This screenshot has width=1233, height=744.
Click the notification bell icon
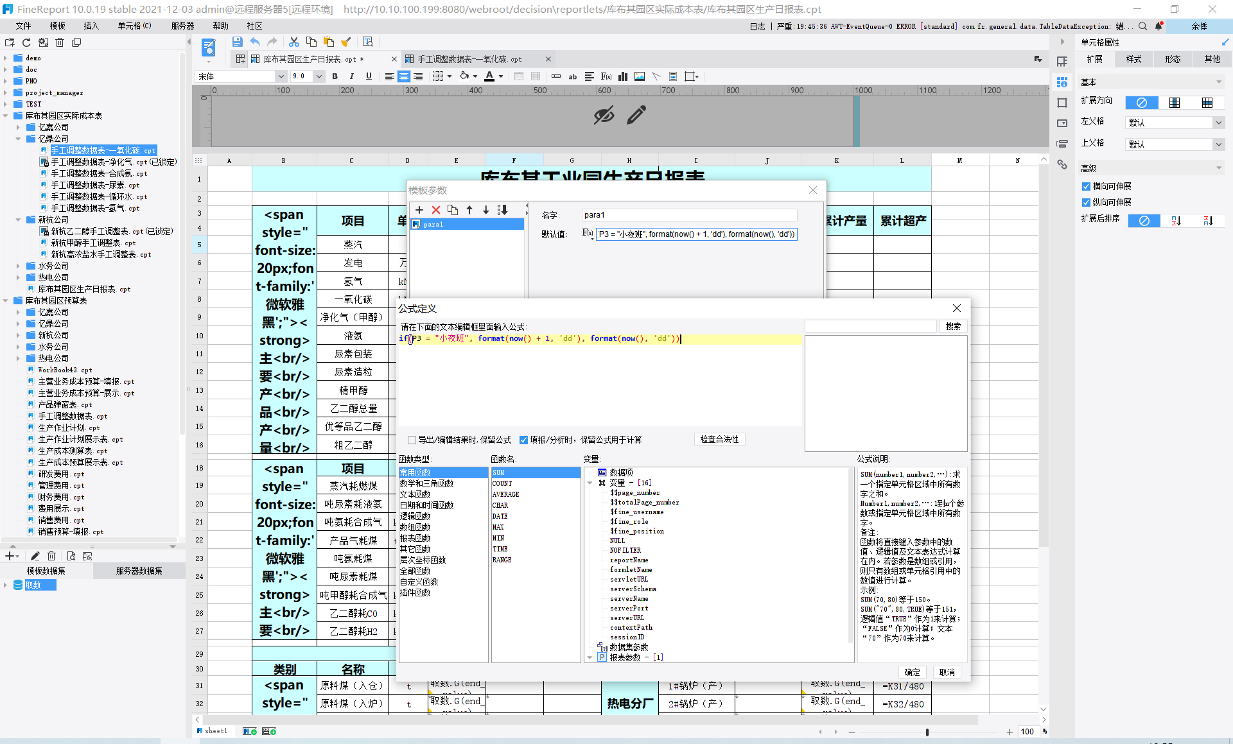(x=1159, y=26)
